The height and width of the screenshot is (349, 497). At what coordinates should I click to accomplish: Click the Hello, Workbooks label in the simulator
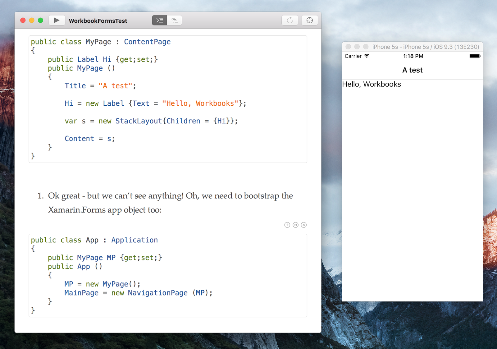pos(372,84)
